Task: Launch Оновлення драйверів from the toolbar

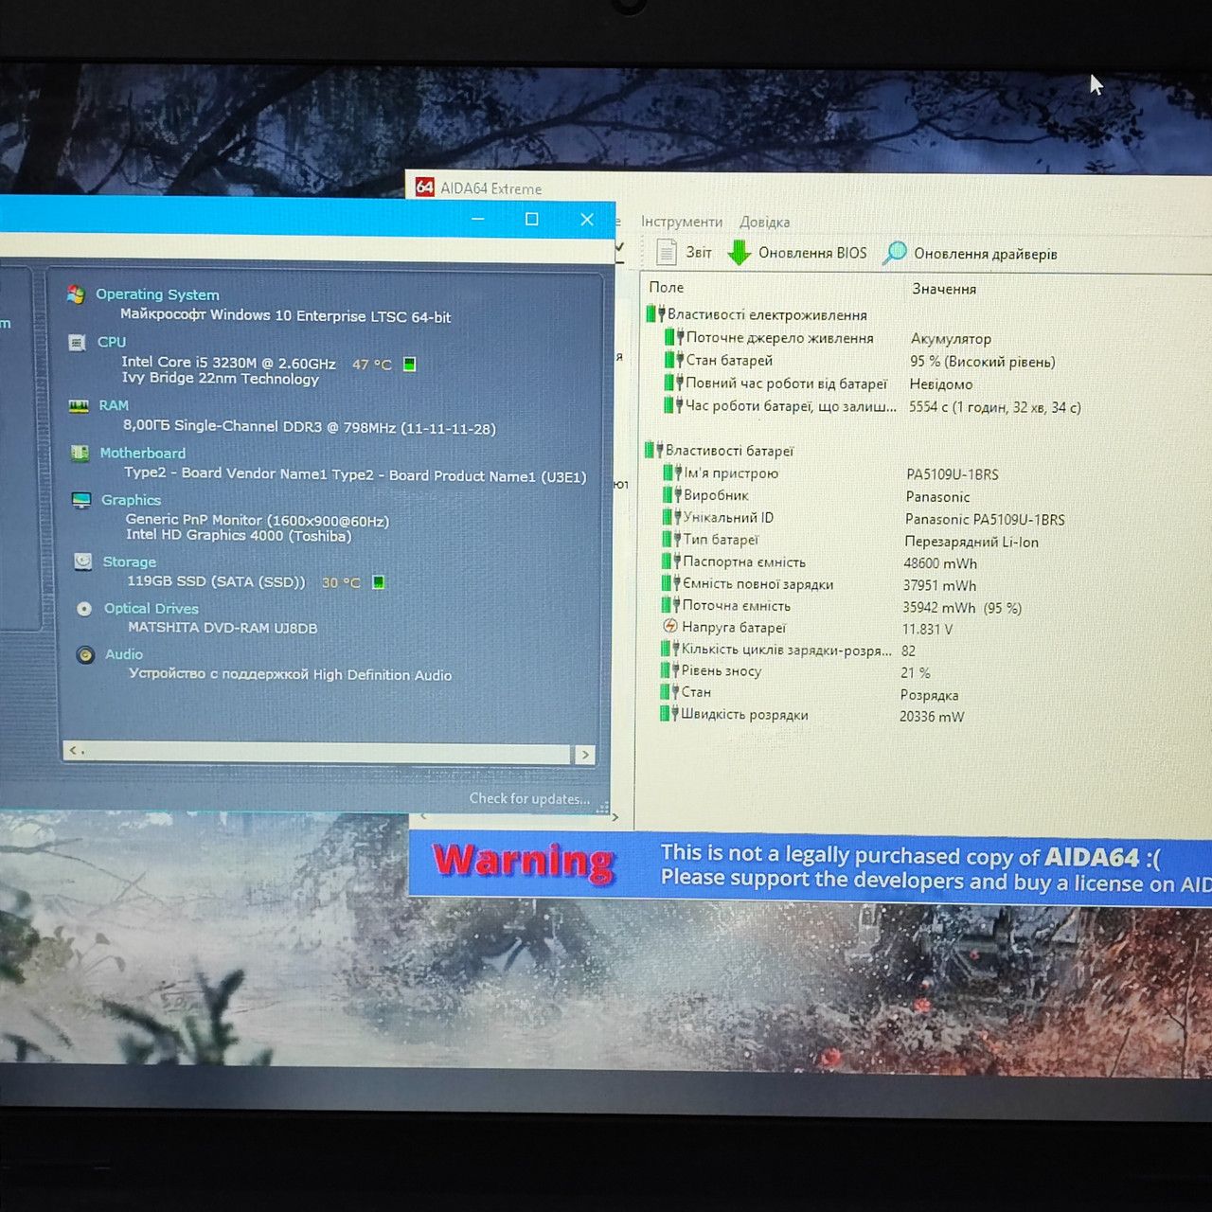Action: click(971, 254)
